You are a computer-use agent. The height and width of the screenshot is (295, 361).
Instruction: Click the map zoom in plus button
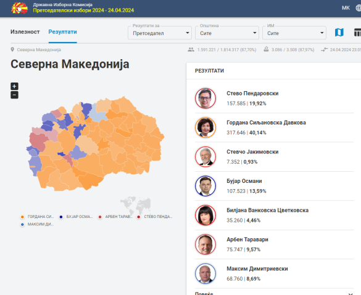tap(14, 86)
